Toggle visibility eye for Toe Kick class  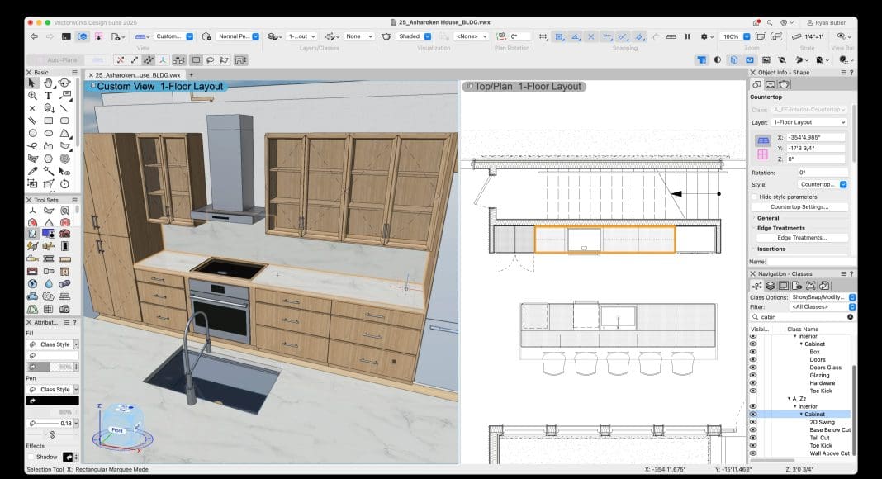click(752, 391)
